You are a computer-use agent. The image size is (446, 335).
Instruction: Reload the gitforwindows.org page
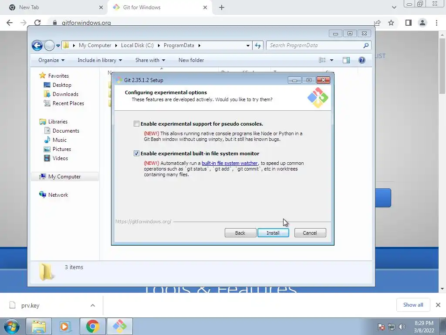click(37, 23)
